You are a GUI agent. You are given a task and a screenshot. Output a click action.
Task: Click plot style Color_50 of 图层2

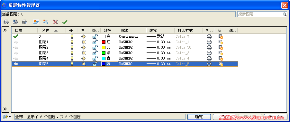[183, 48]
